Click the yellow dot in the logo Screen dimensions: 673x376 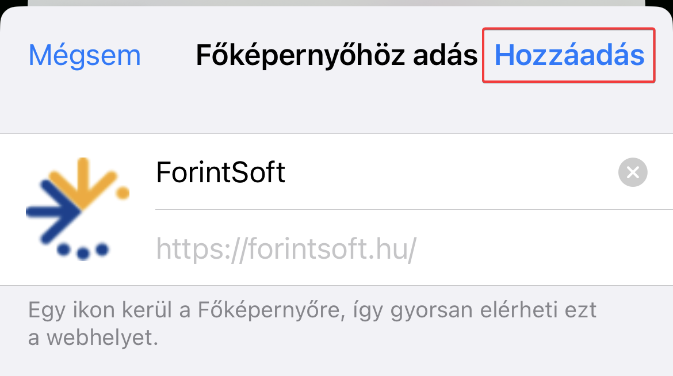(x=123, y=193)
